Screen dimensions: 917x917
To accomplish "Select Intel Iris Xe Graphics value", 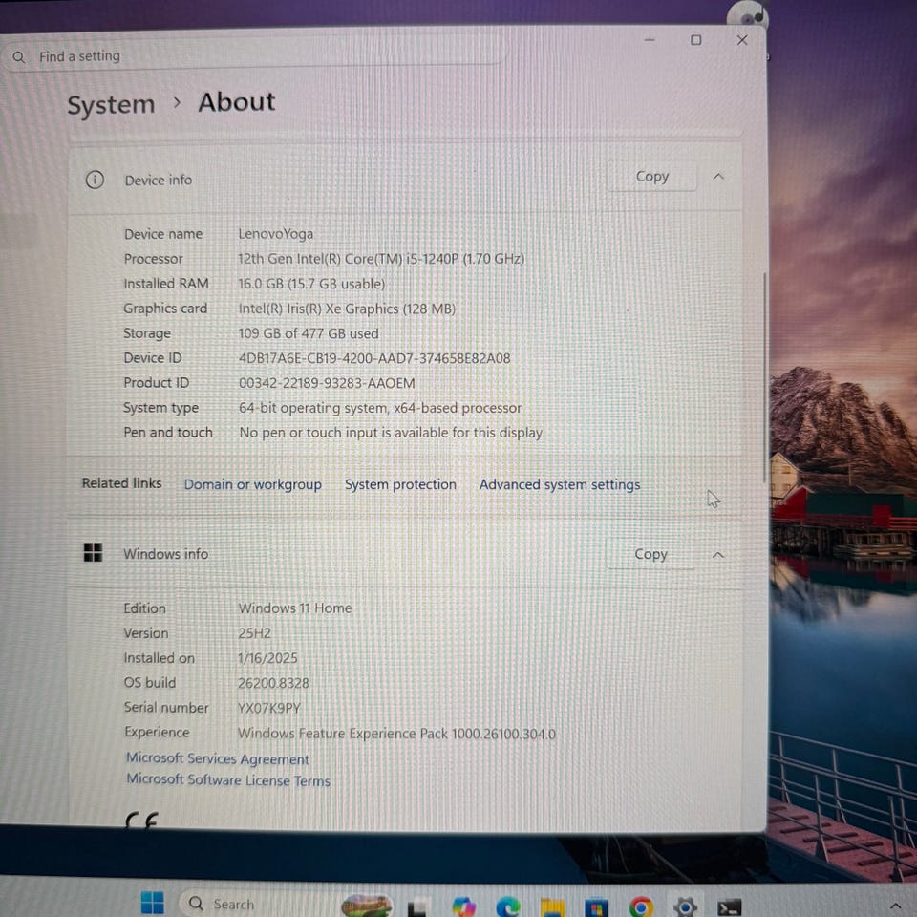I will pos(347,309).
